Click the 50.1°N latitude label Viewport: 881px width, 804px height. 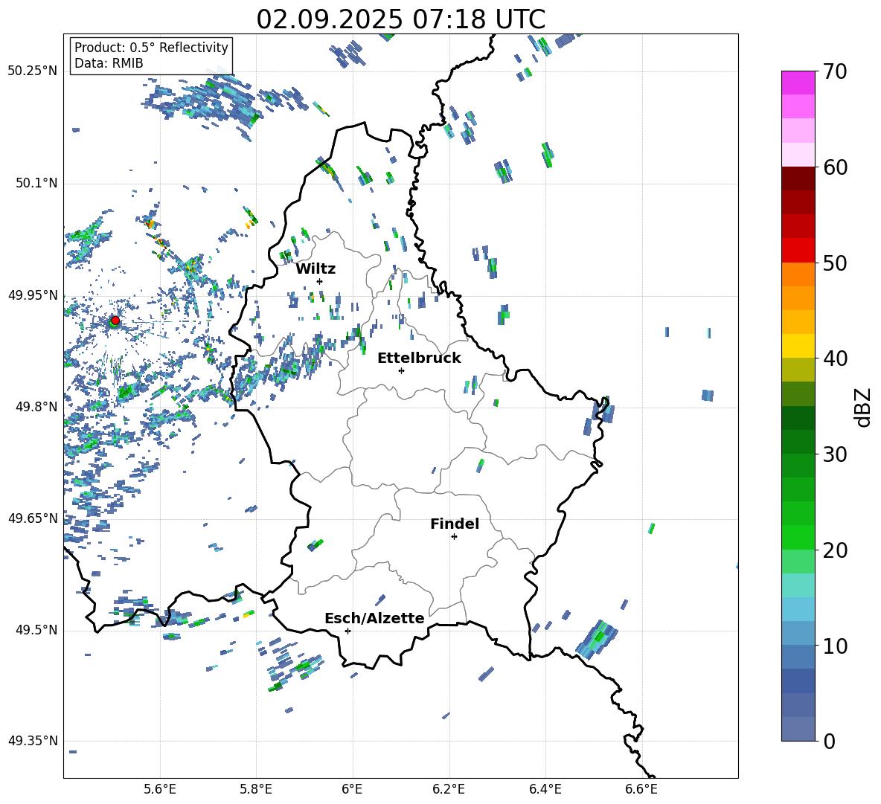[36, 184]
